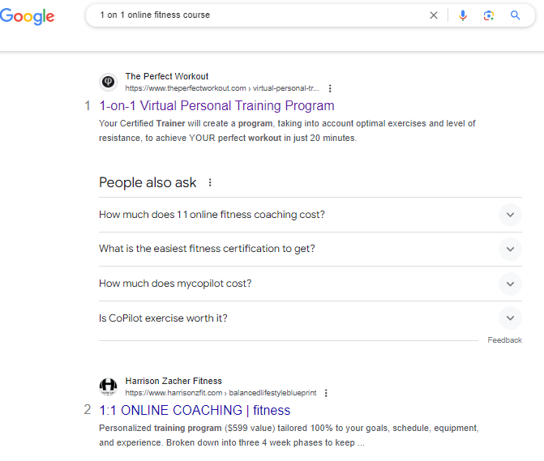This screenshot has height=461, width=544.
Task: Search by image with Lens icon
Action: [489, 15]
